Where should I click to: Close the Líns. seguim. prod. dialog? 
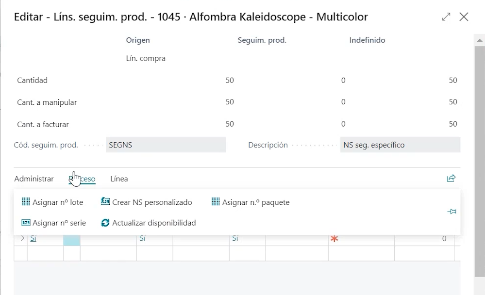tap(464, 17)
